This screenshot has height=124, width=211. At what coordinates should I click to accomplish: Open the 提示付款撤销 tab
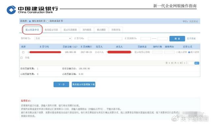click(x=70, y=30)
